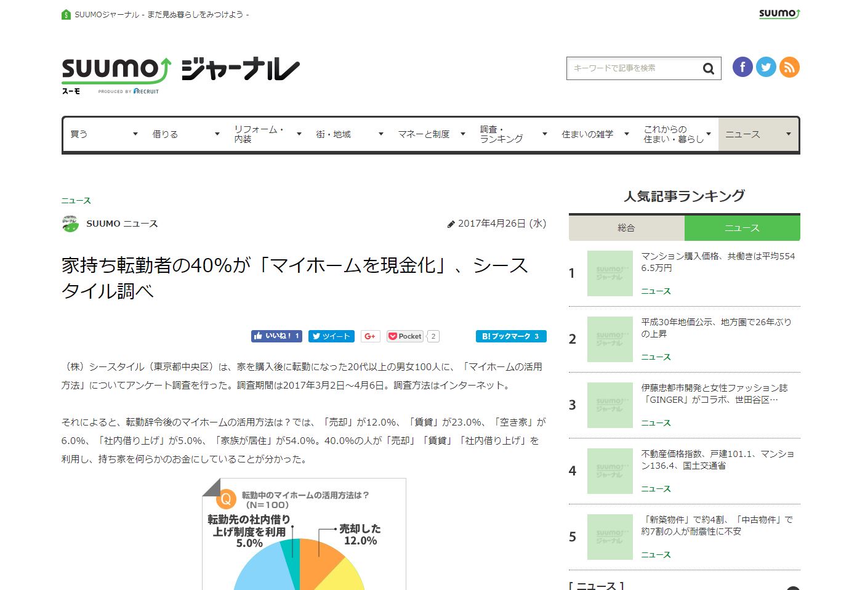865x590 pixels.
Task: Click the SUUMO ジャーナル main logo
Action: [180, 75]
